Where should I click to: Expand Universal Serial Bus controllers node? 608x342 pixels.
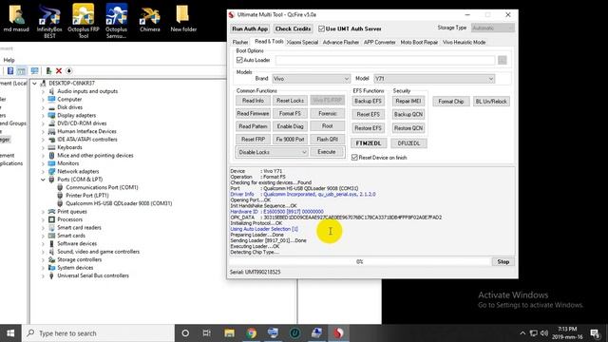[x=43, y=275]
